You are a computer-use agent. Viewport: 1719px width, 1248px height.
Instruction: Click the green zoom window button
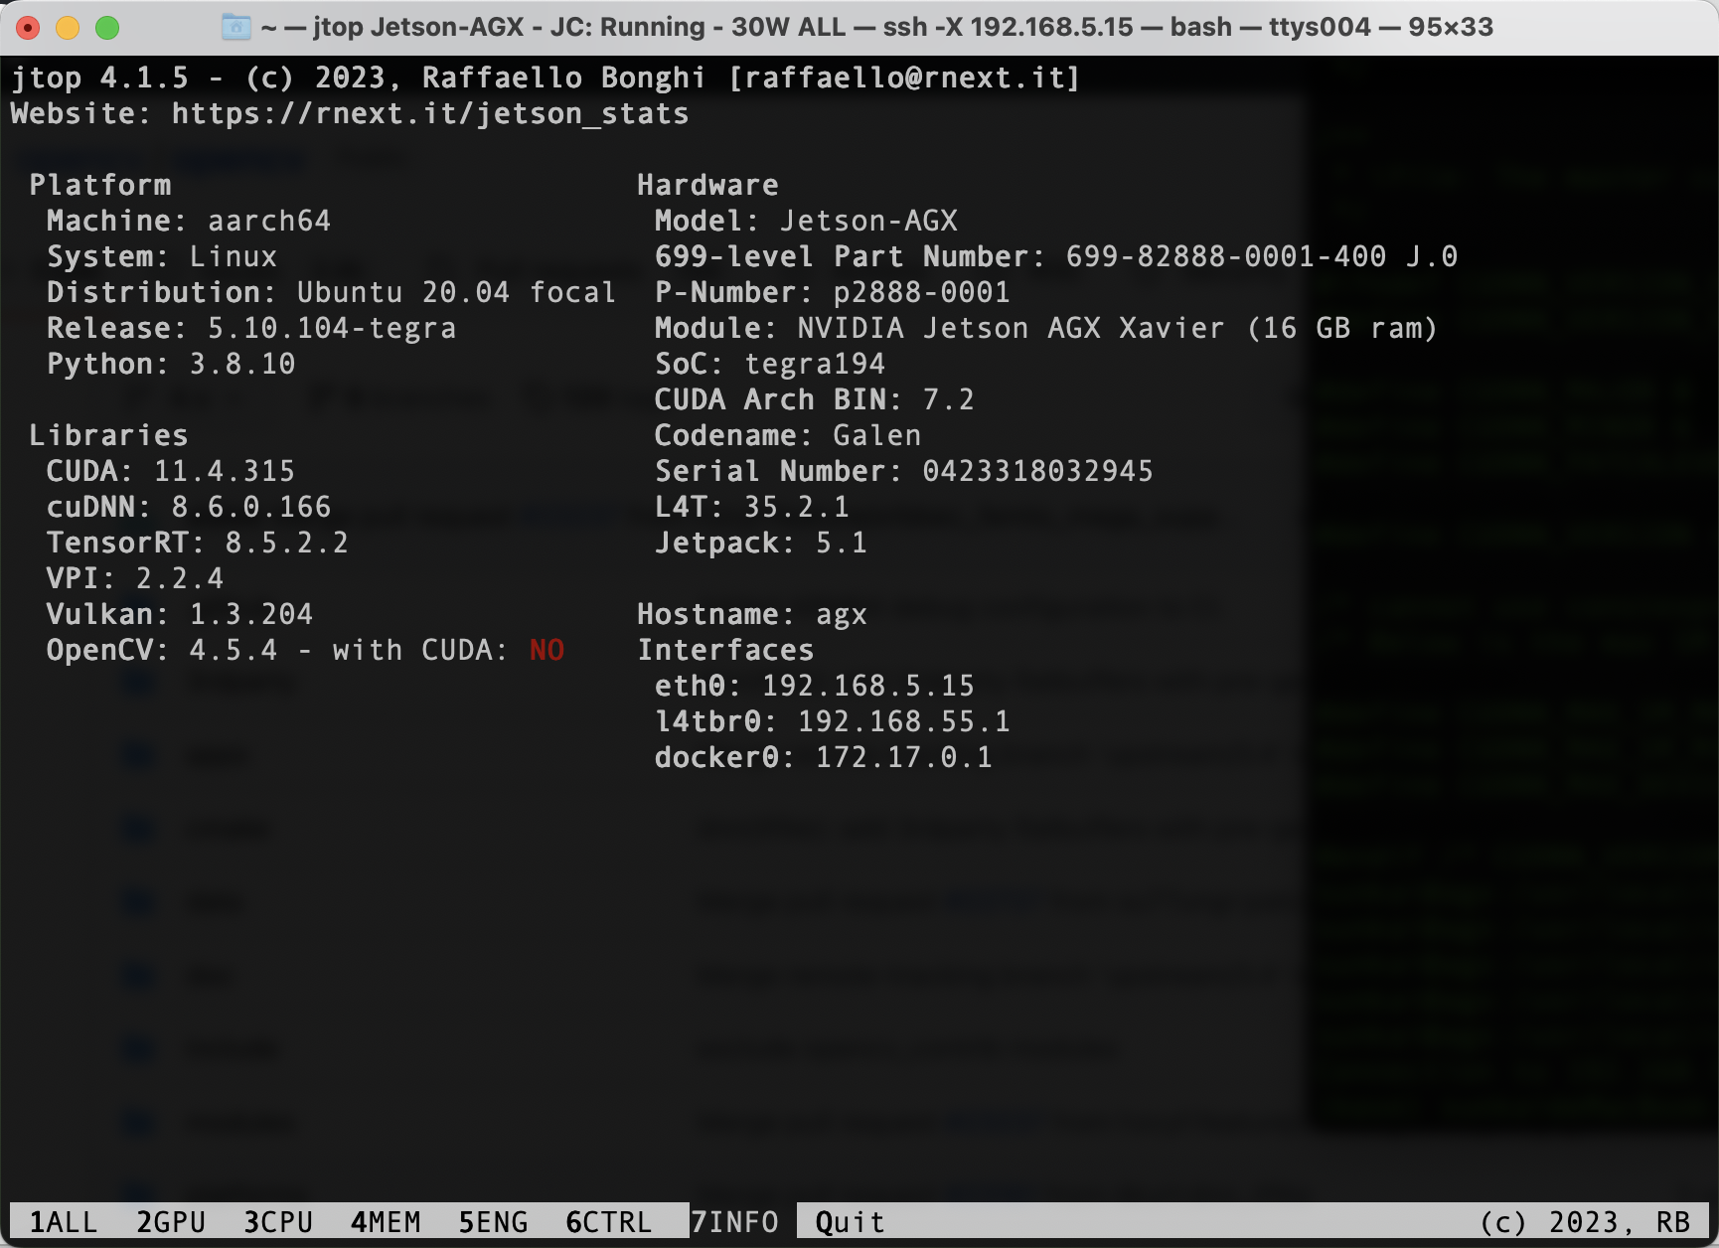point(107,28)
